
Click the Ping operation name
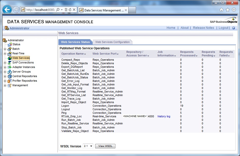pyautogui.click(x=64, y=113)
